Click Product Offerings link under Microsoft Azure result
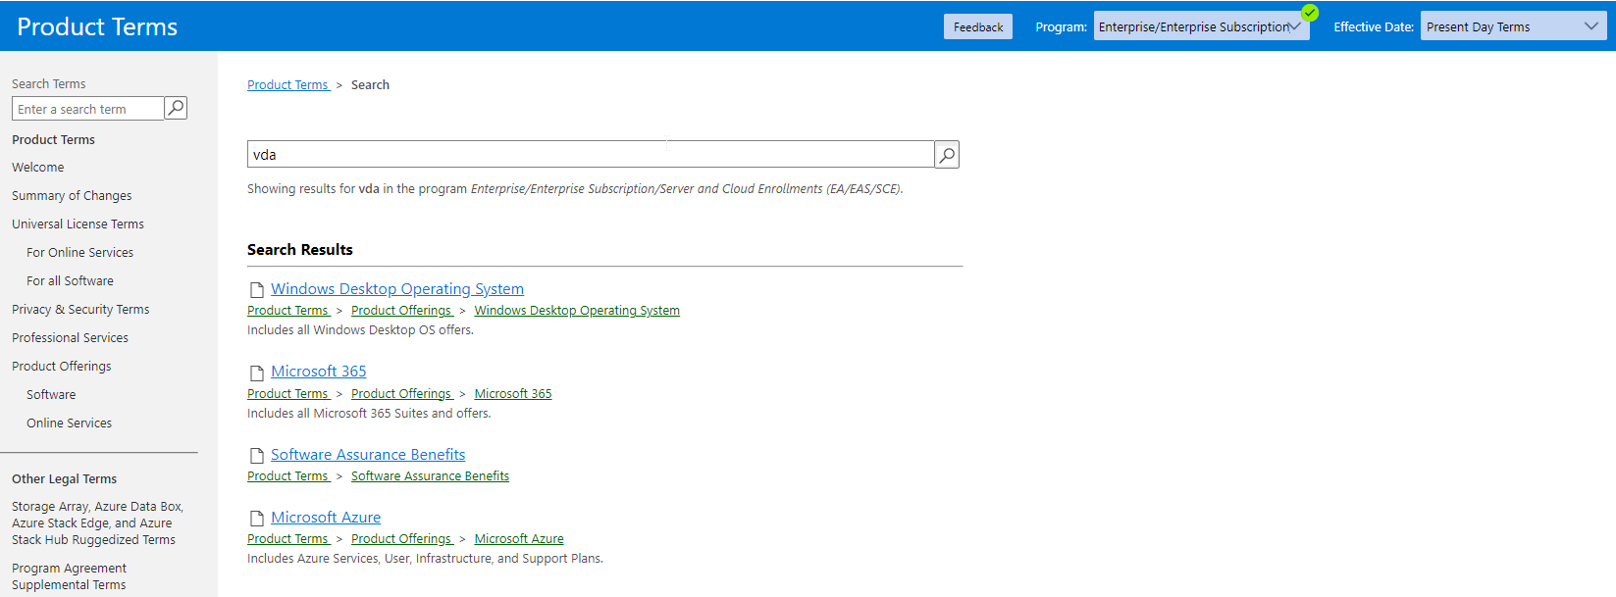 click(x=401, y=539)
